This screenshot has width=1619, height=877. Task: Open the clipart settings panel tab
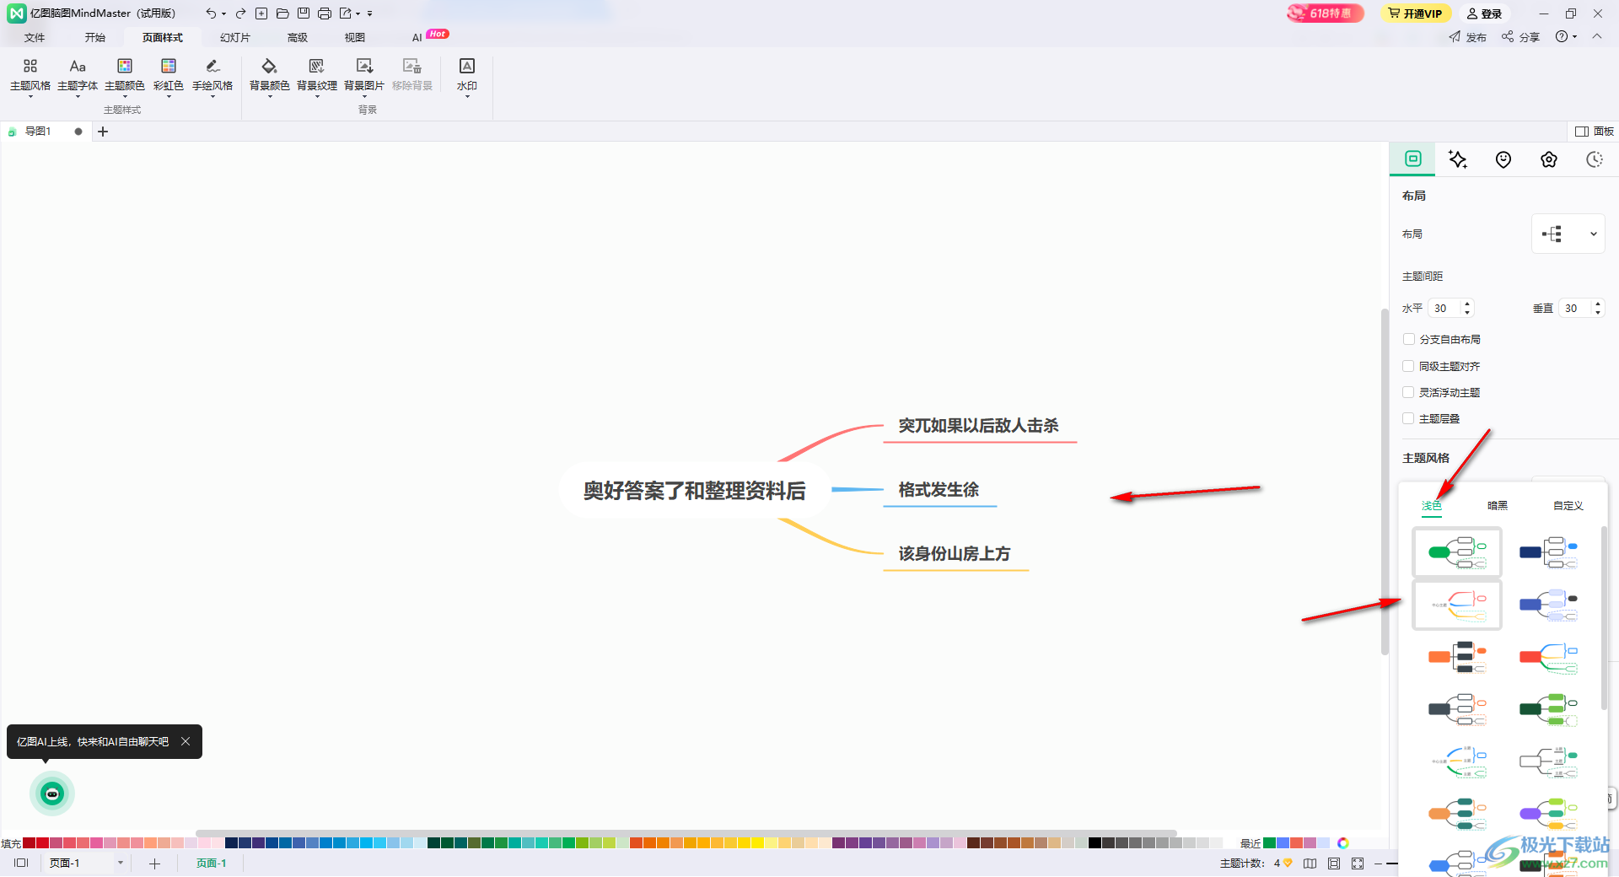1549,159
